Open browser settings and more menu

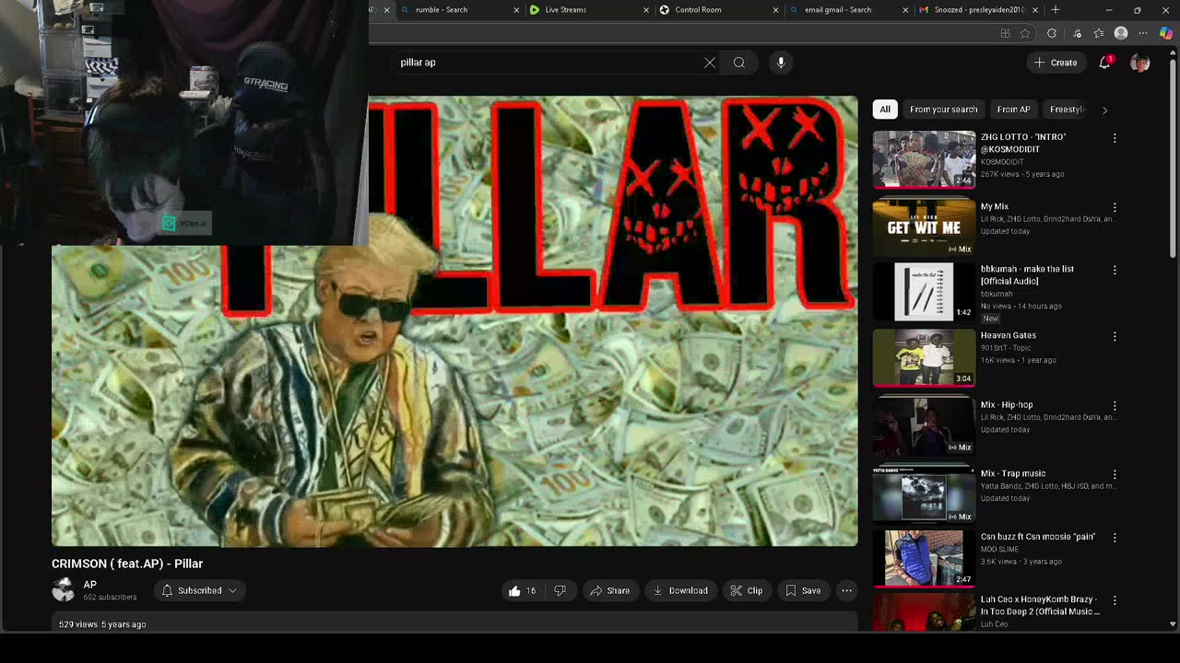coord(1143,33)
